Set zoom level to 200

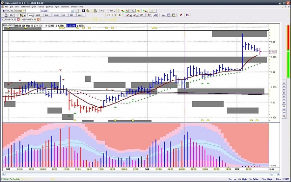coord(284,112)
